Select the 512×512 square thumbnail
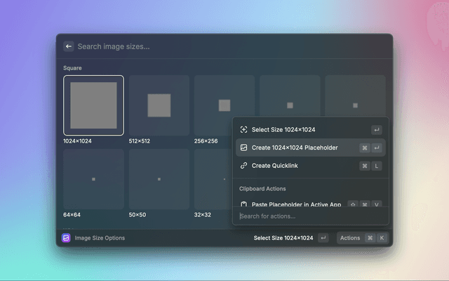 coord(159,105)
